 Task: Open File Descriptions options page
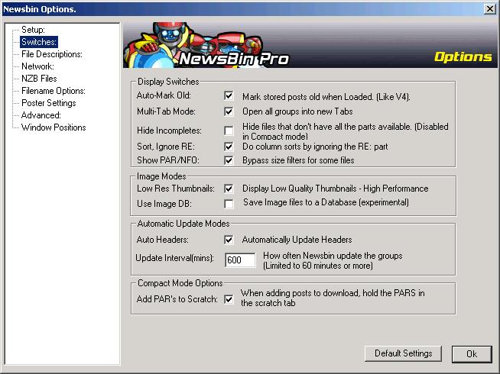click(x=51, y=54)
